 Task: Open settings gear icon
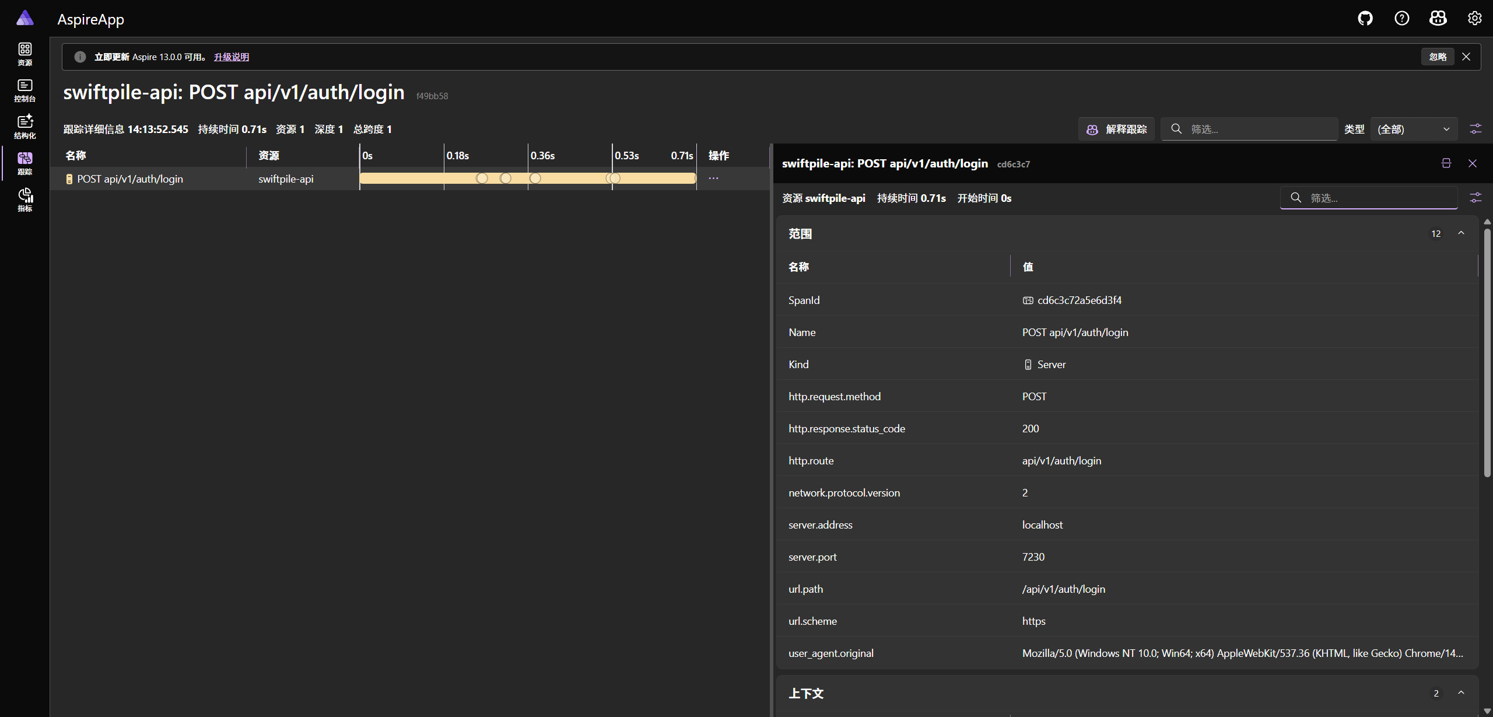tap(1475, 19)
